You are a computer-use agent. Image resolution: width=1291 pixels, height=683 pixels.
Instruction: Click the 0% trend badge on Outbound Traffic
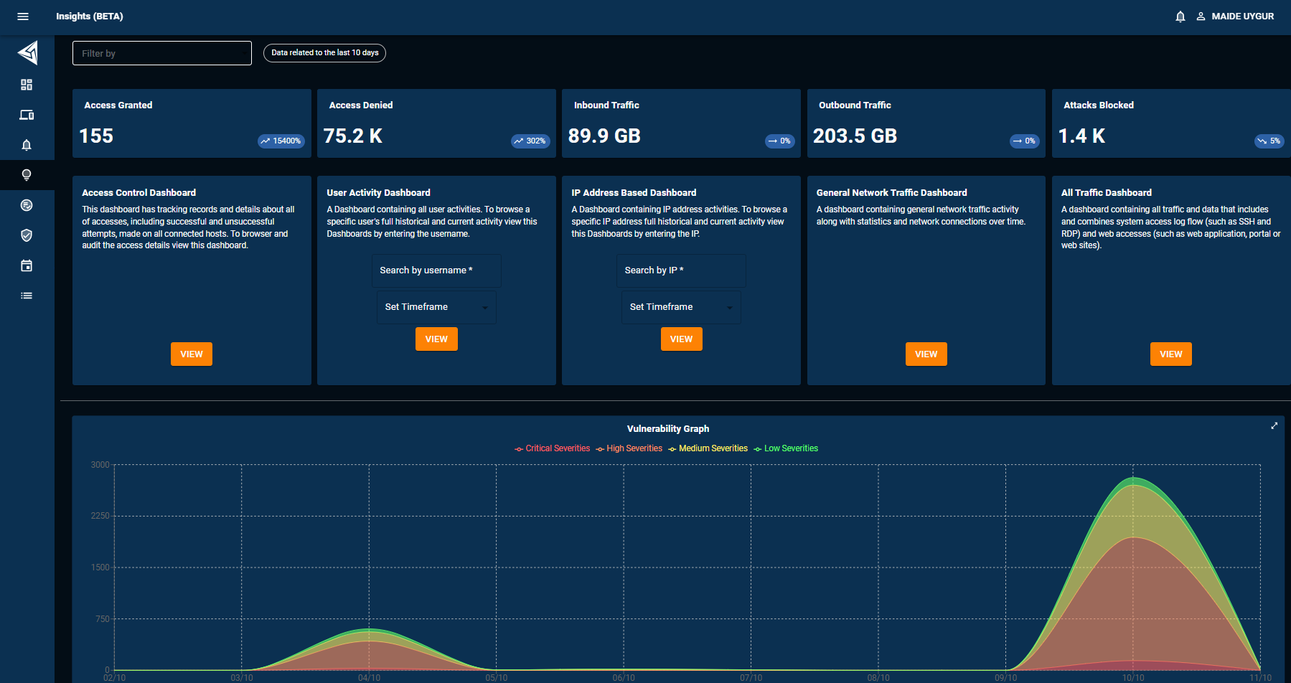(x=1024, y=141)
